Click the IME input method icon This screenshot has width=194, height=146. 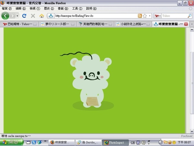138,142
